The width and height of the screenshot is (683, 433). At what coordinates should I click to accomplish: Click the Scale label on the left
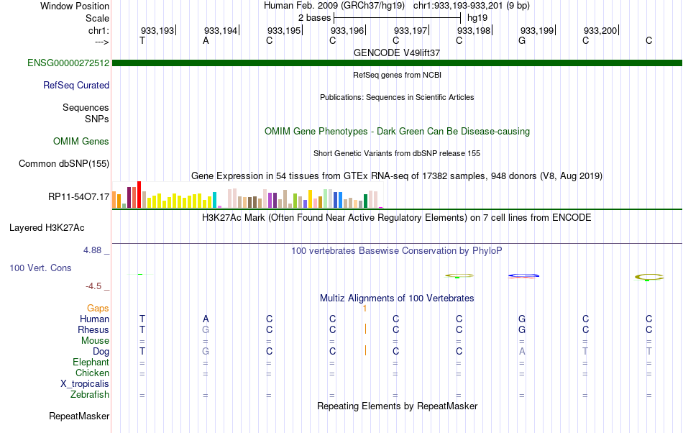pyautogui.click(x=98, y=18)
